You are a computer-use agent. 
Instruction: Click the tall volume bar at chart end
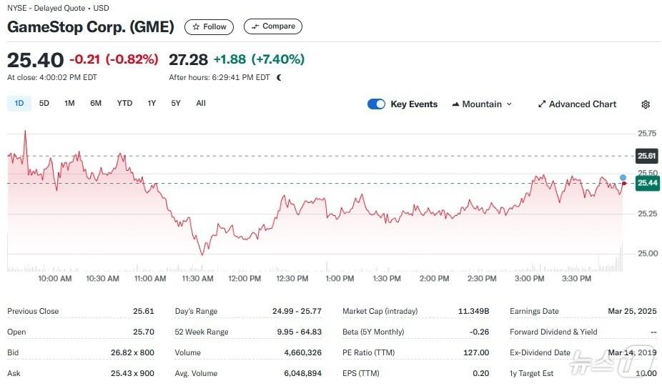[x=621, y=259]
